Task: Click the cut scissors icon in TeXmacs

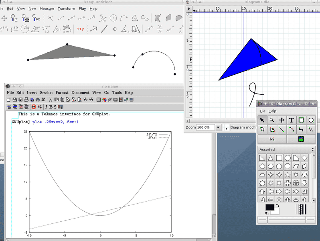Action: click(x=51, y=100)
